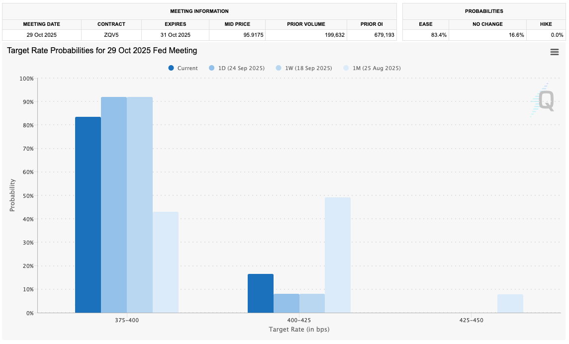Click the 1W bar for 375-400
The width and height of the screenshot is (569, 344).
click(140, 205)
